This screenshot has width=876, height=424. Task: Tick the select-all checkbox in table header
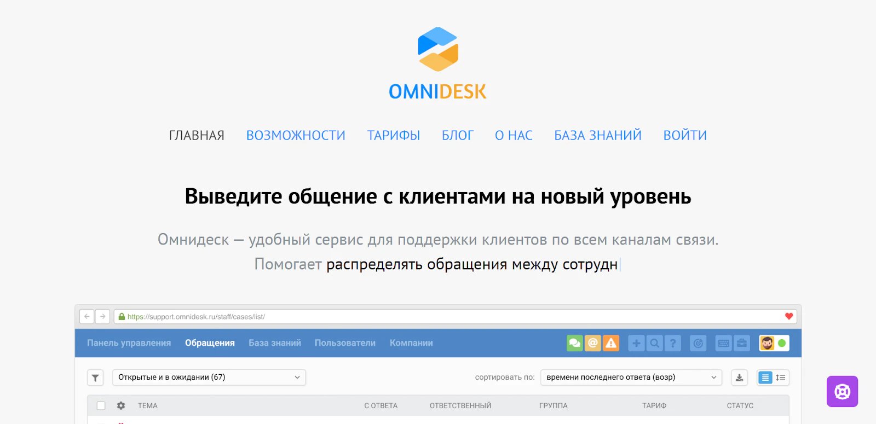(x=101, y=405)
